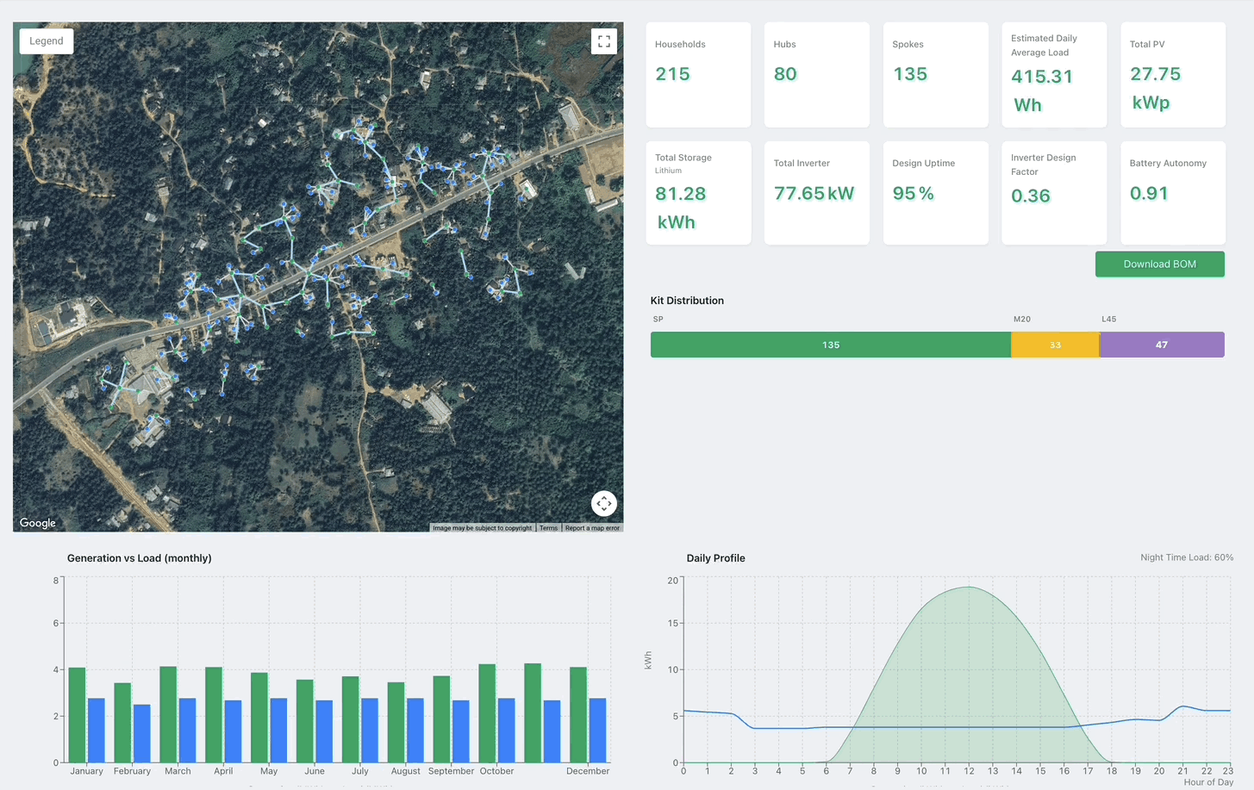The height and width of the screenshot is (790, 1254).
Task: Click the peak of daily generation curve
Action: (x=969, y=588)
